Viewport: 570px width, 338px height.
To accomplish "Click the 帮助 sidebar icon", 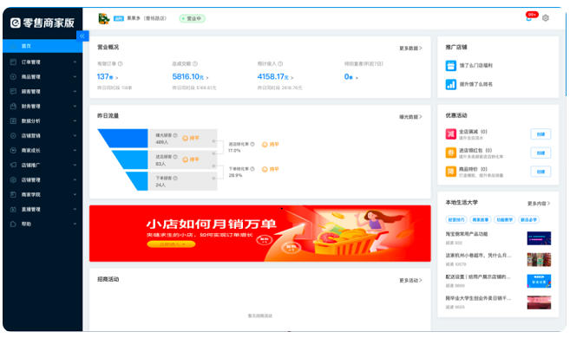I will (x=13, y=224).
